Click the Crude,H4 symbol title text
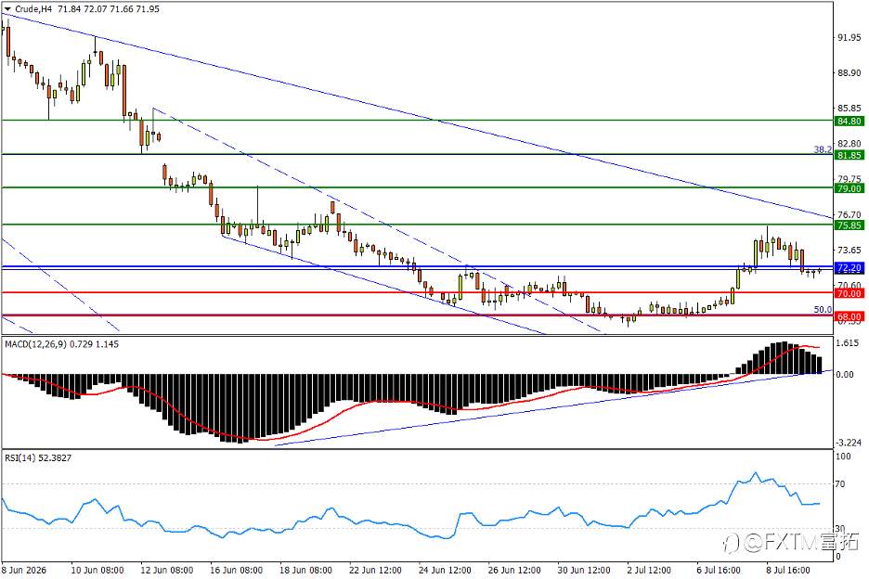Image resolution: width=869 pixels, height=579 pixels. tap(34, 9)
